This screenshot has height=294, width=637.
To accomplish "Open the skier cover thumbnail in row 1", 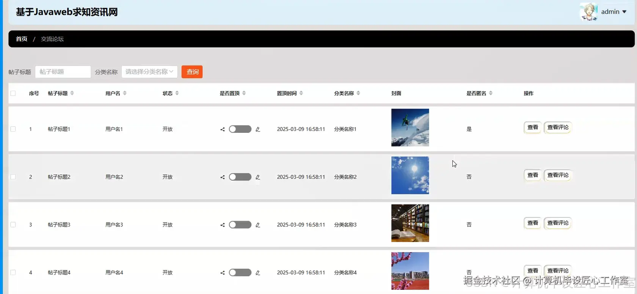I will pyautogui.click(x=410, y=127).
